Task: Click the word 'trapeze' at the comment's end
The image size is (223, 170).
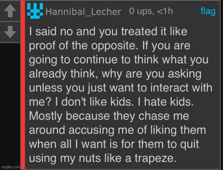Action: tap(154, 158)
